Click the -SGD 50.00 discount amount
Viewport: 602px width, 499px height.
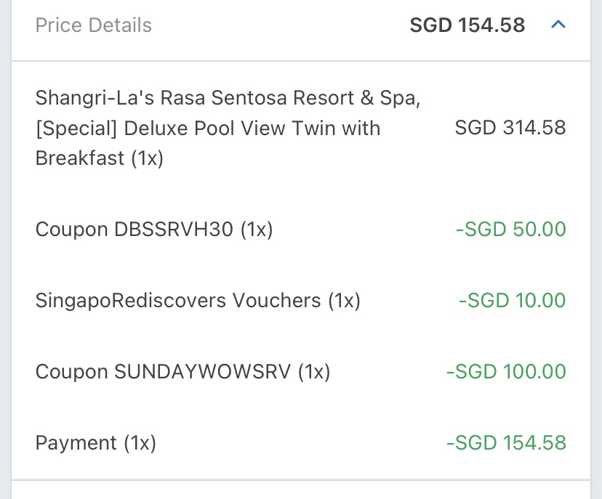click(510, 230)
